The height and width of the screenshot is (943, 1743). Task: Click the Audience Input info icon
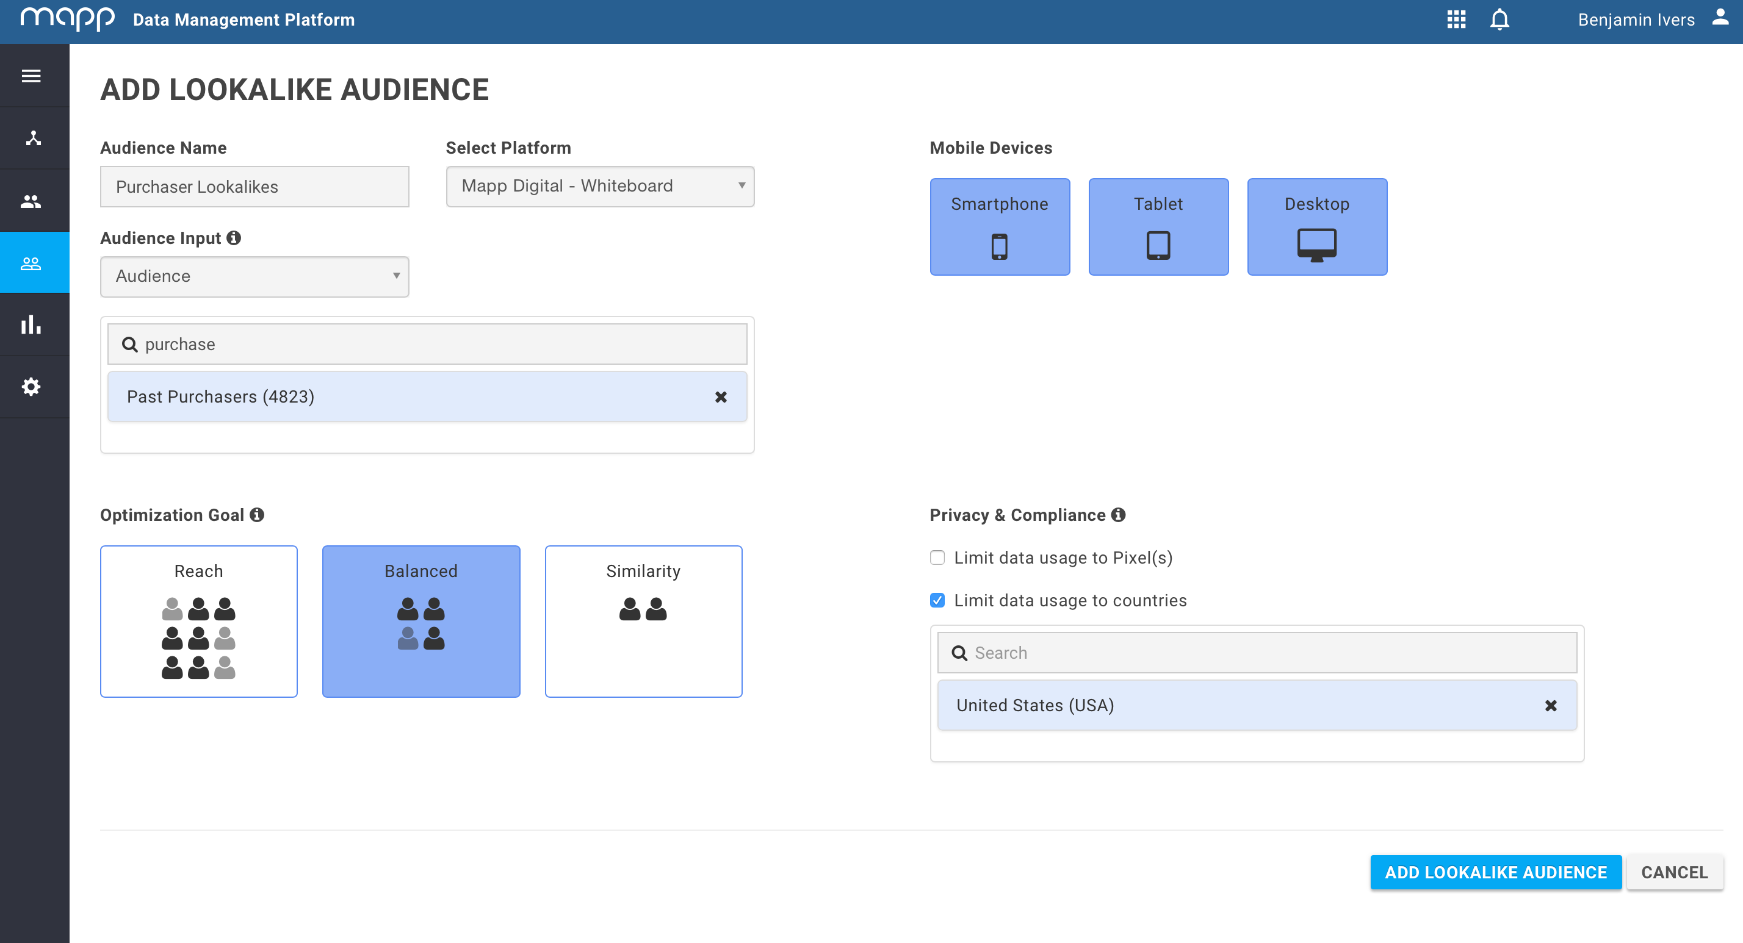pos(234,238)
